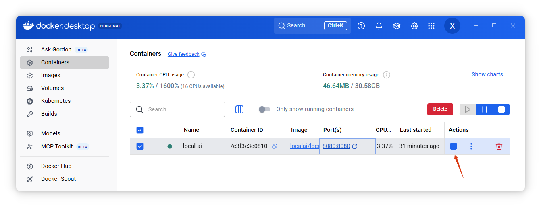Screen dimensions: 541x207
Task: Sort by Last started column header
Action: point(416,130)
